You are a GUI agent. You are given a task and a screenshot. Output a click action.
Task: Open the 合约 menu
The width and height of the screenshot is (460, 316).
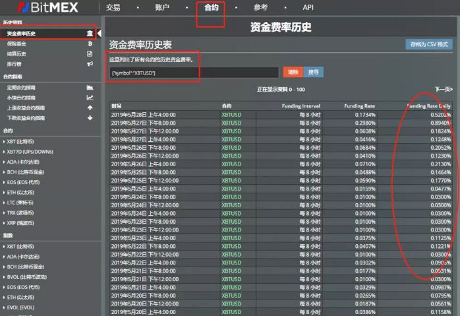[x=212, y=7]
